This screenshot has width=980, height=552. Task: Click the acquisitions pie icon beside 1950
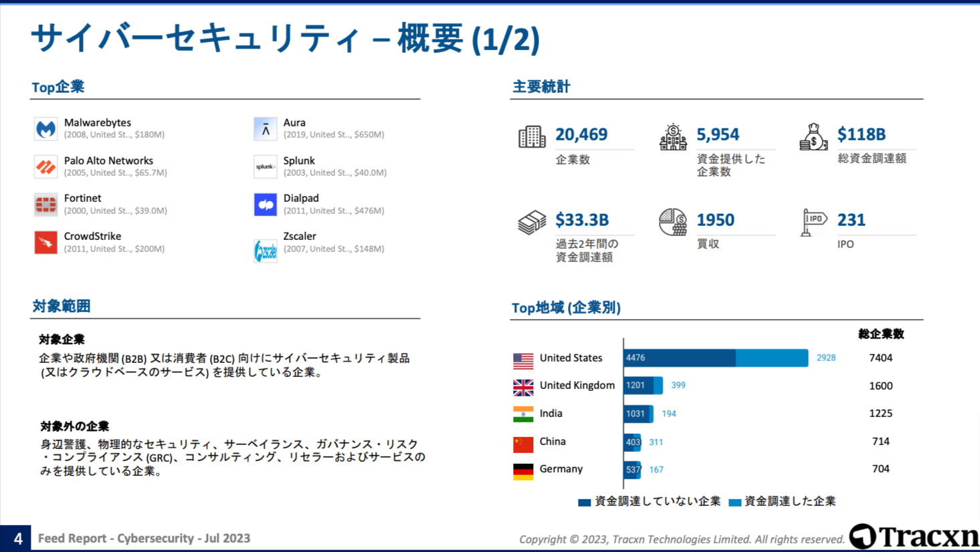[x=673, y=222]
